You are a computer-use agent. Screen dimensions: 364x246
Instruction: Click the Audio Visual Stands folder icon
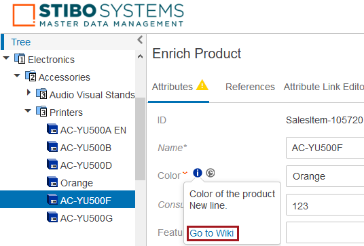41,94
